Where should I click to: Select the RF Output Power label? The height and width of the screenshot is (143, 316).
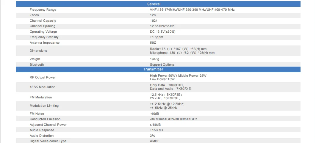43,78
